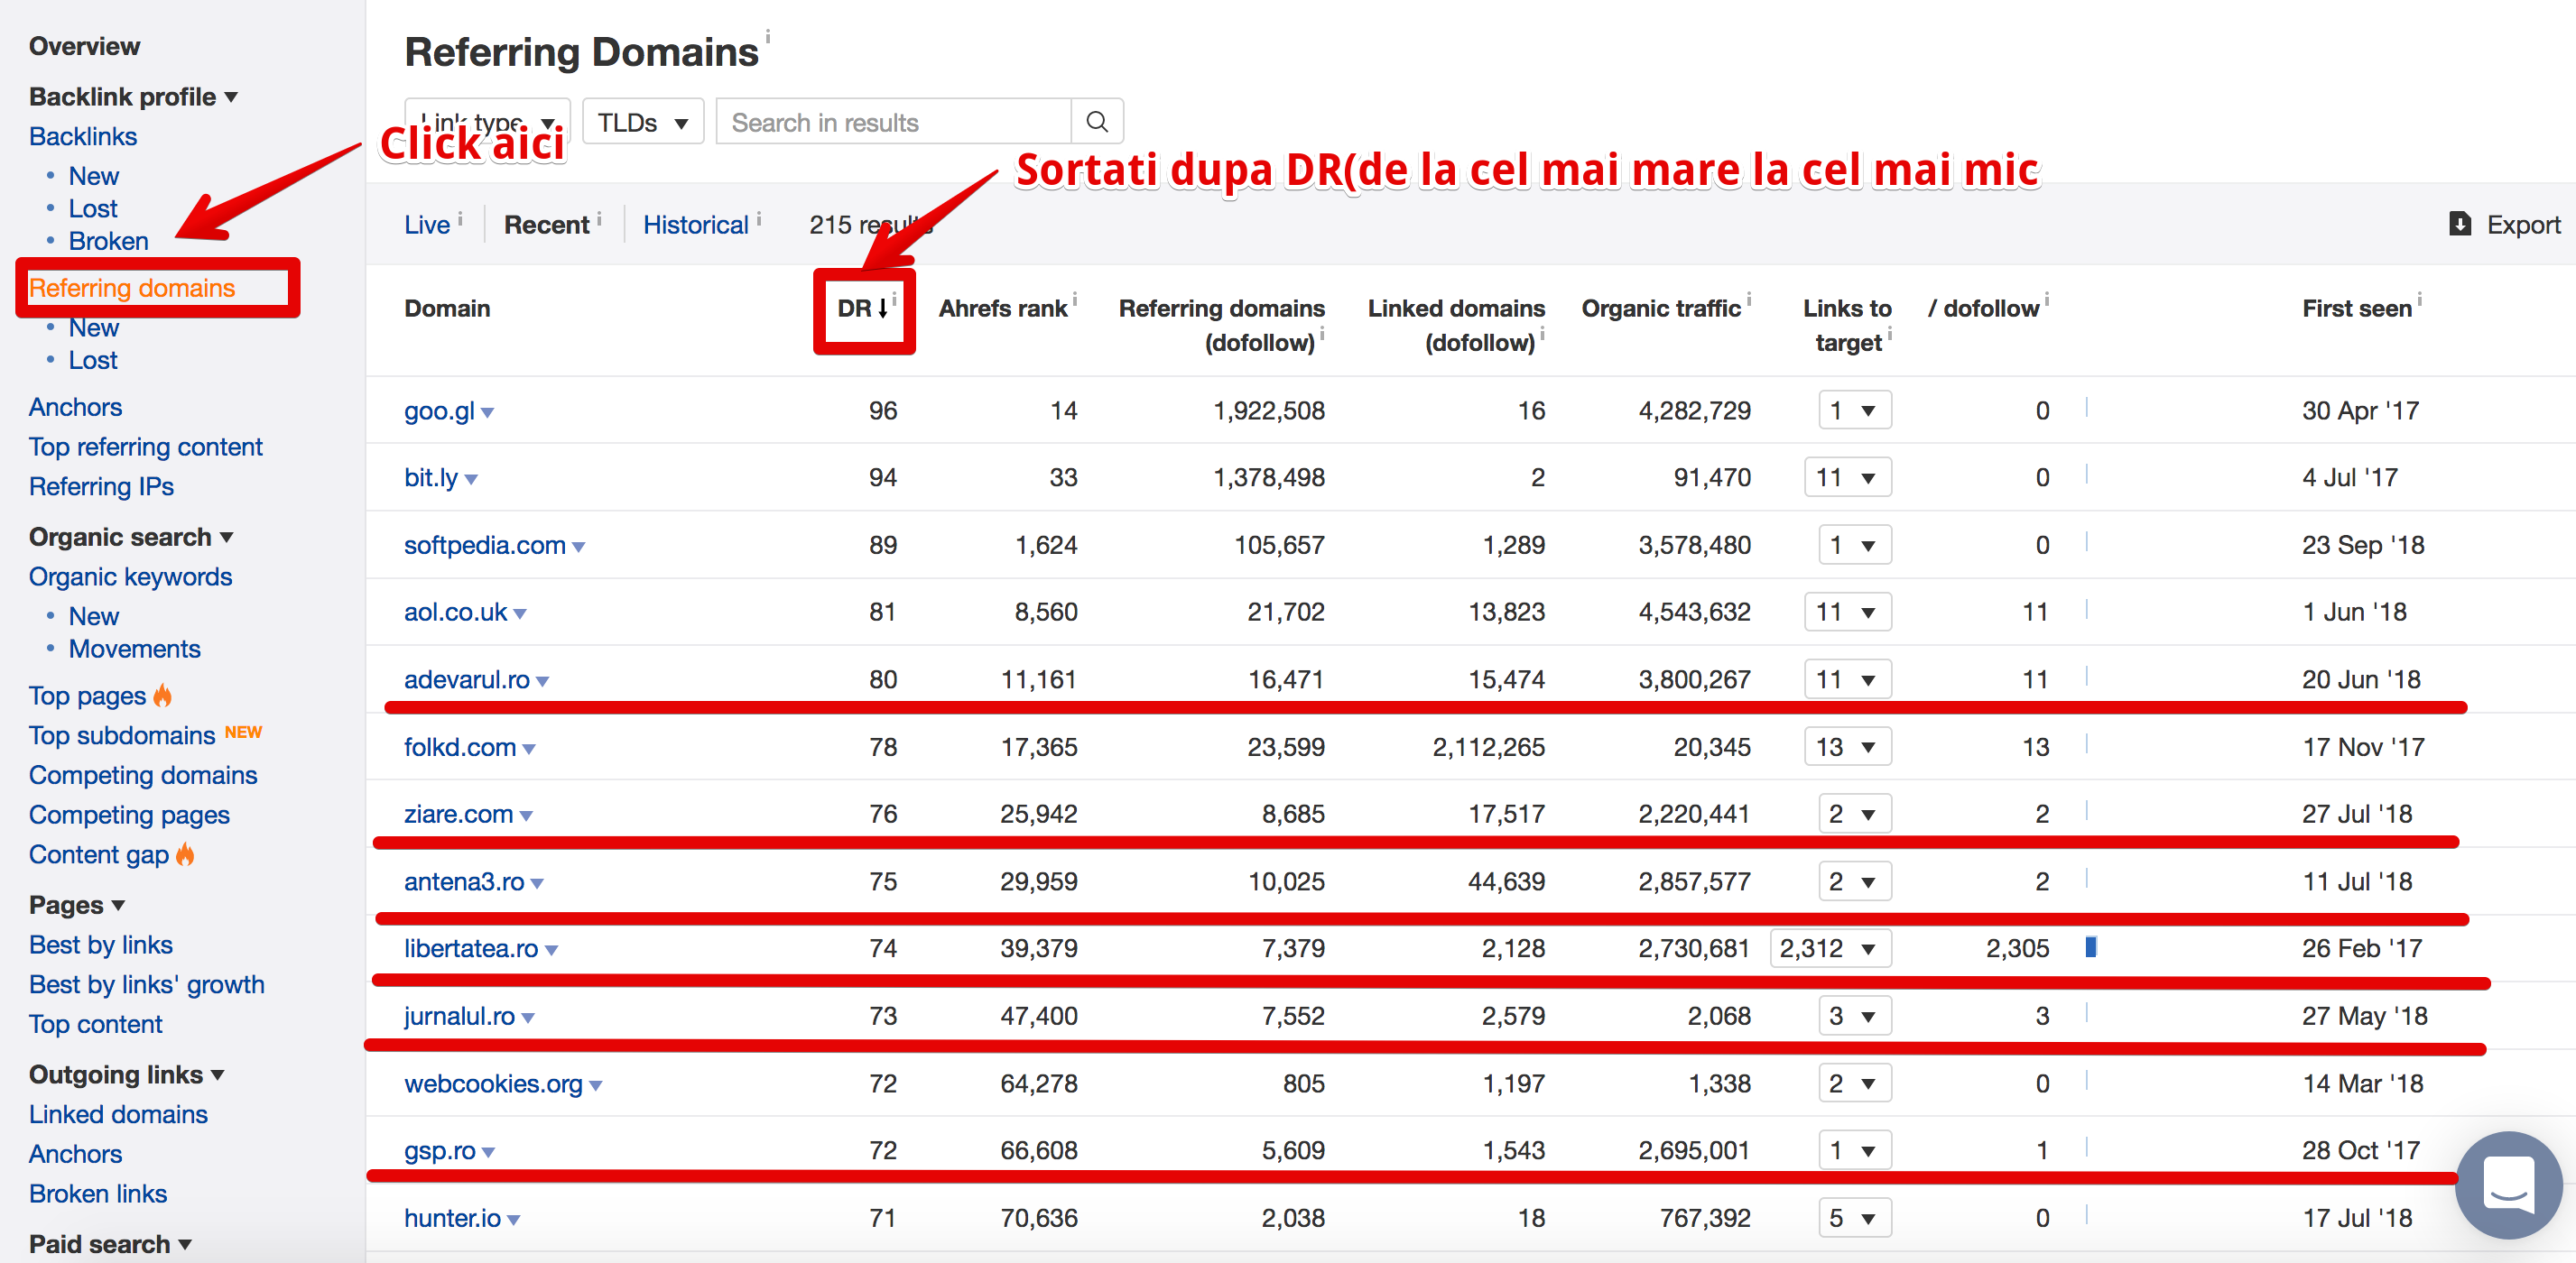Open Competing domains in the sidebar
This screenshot has width=2576, height=1263.
tap(143, 775)
